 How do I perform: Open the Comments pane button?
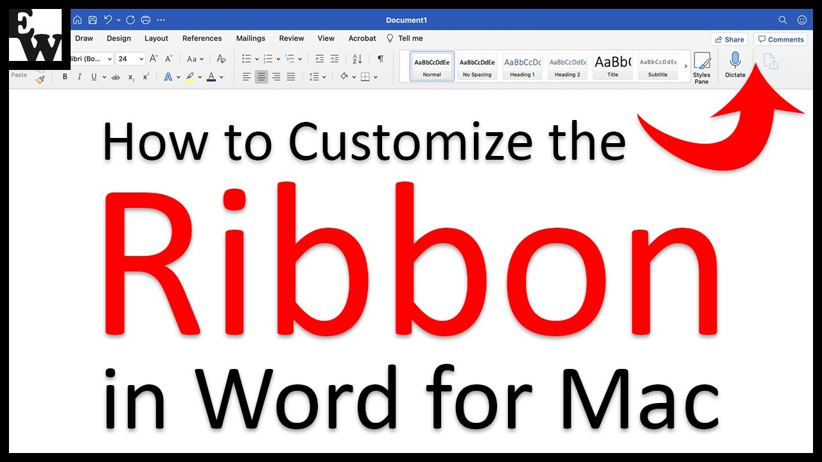pos(780,39)
